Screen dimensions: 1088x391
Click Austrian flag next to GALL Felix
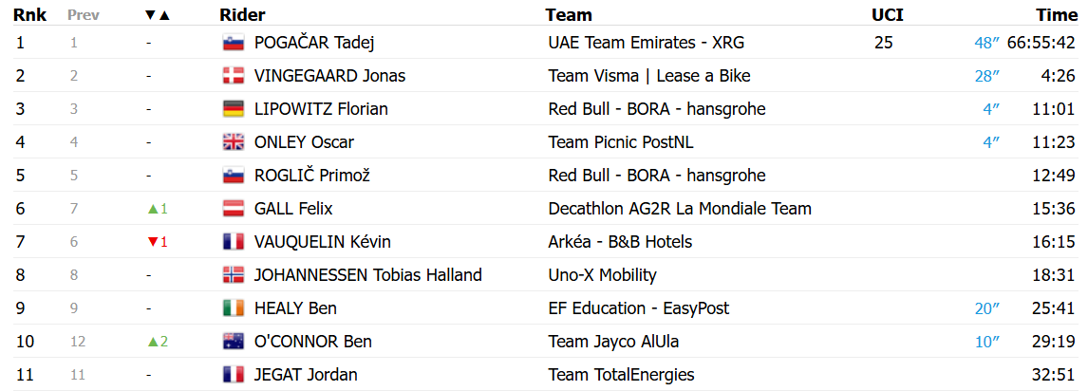[x=234, y=209]
